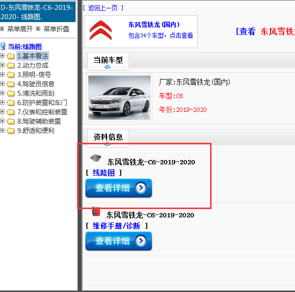Select tree item 9.舒适和便利
Image resolution: width=295 pixels, height=292 pixels.
click(36, 131)
